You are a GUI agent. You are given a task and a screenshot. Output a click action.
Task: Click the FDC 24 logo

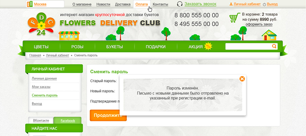click(41, 24)
